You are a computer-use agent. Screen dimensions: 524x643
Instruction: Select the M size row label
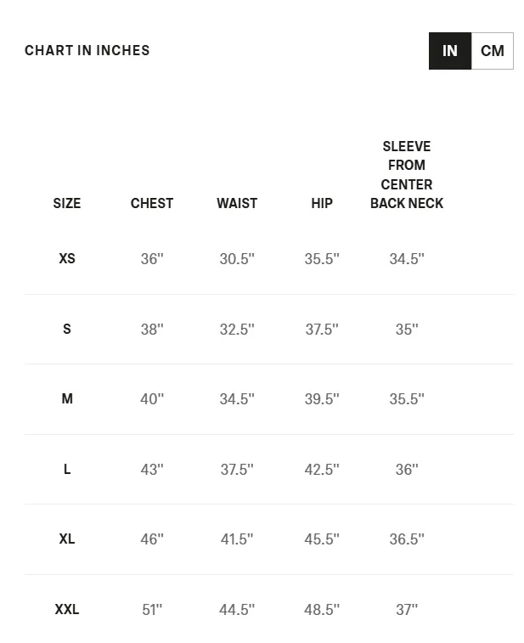tap(67, 398)
